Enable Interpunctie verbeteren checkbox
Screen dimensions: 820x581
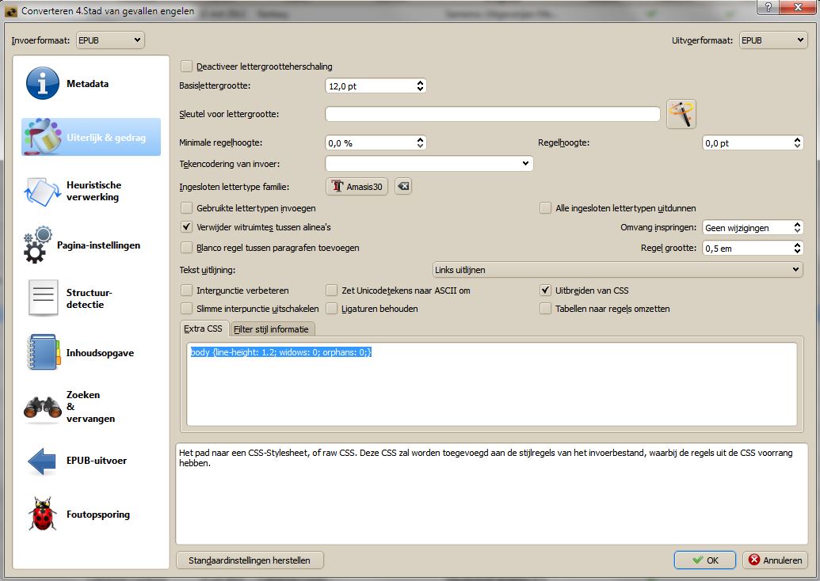[x=186, y=290]
